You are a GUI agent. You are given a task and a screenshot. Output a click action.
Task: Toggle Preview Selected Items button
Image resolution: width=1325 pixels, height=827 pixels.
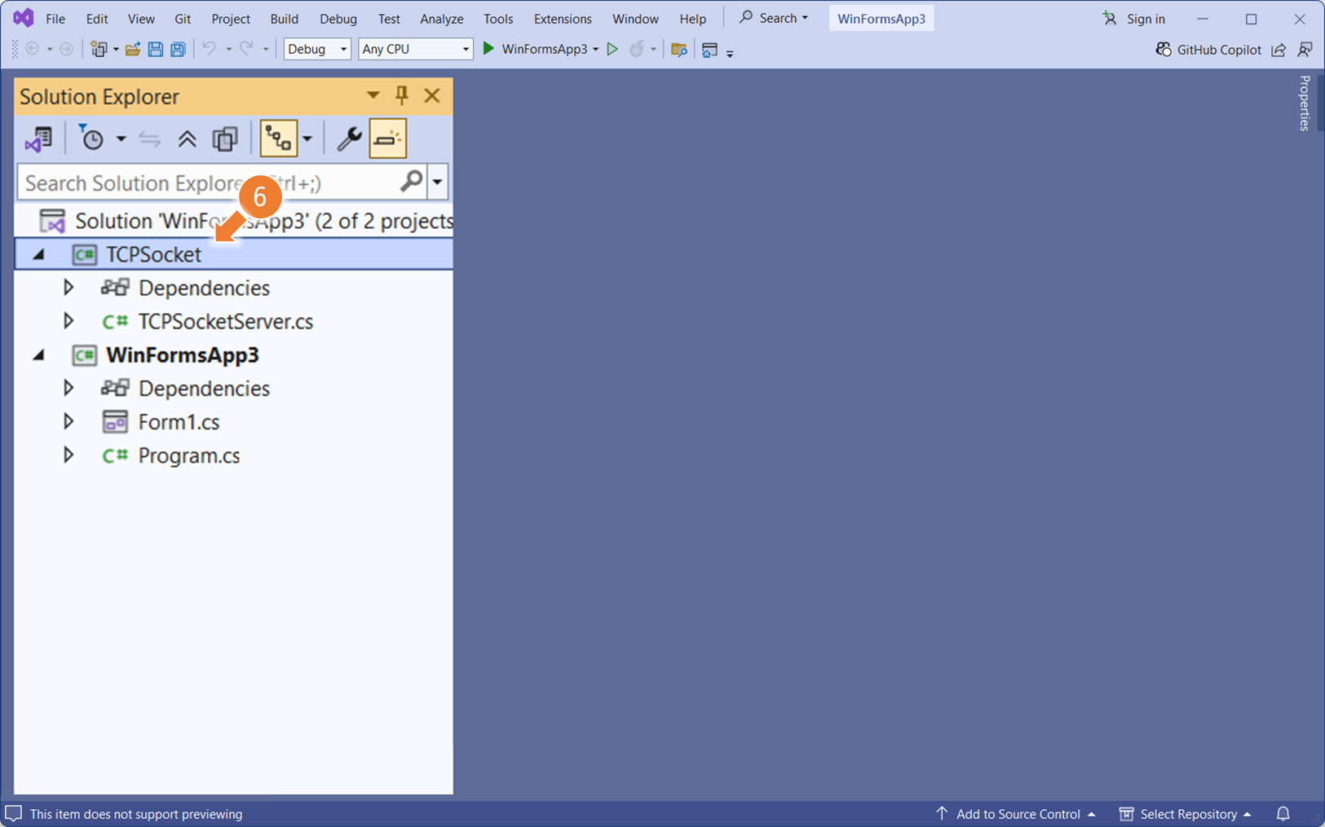[388, 139]
